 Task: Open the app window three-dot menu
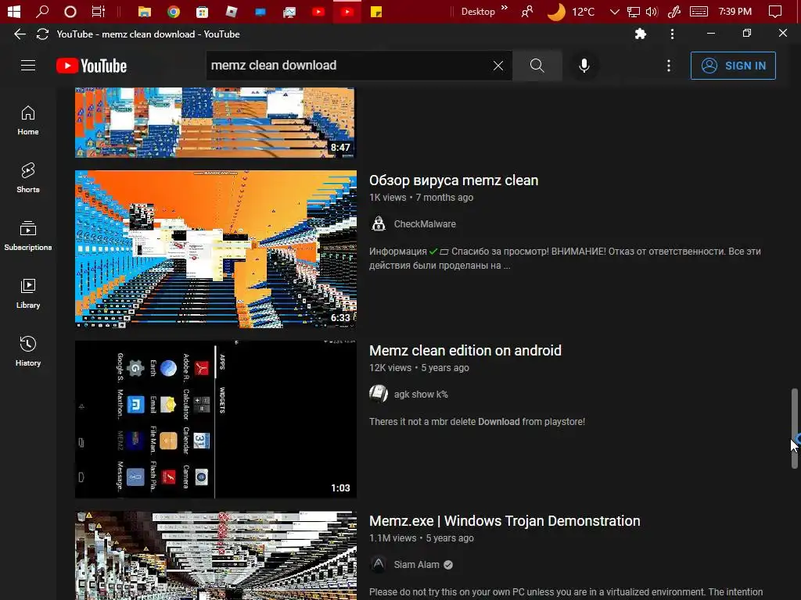click(x=672, y=34)
